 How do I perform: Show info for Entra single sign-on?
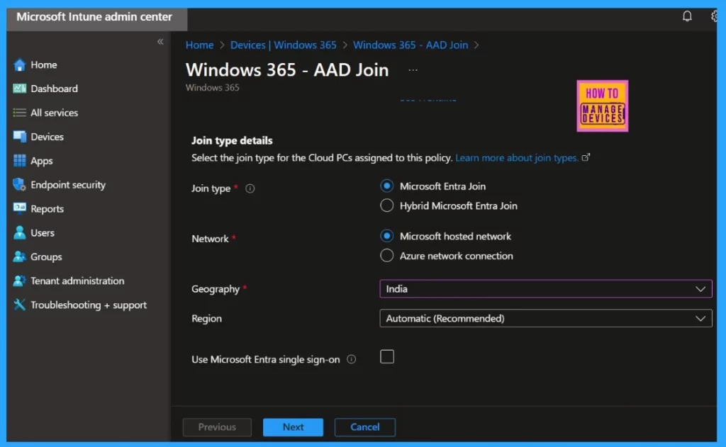tap(352, 359)
